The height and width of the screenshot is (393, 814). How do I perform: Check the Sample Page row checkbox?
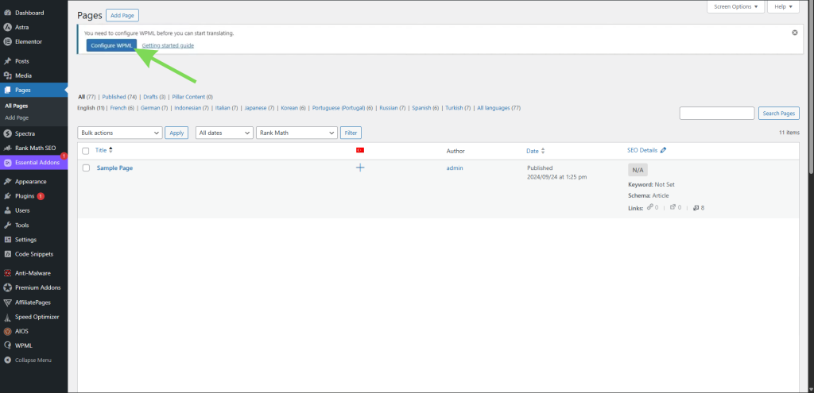(86, 168)
